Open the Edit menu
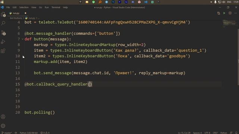 (15, 7)
